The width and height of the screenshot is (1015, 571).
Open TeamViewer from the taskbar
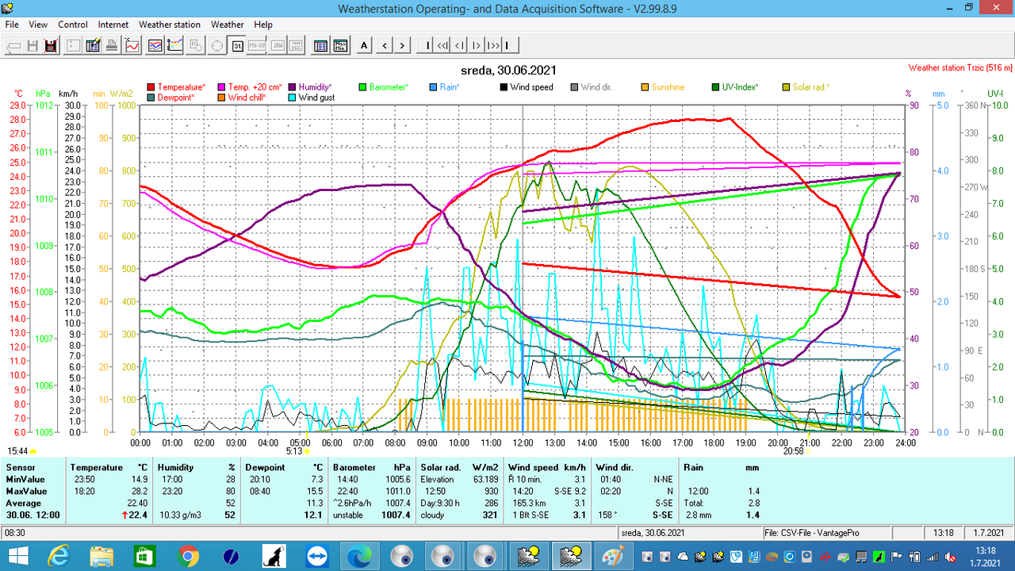(x=317, y=556)
